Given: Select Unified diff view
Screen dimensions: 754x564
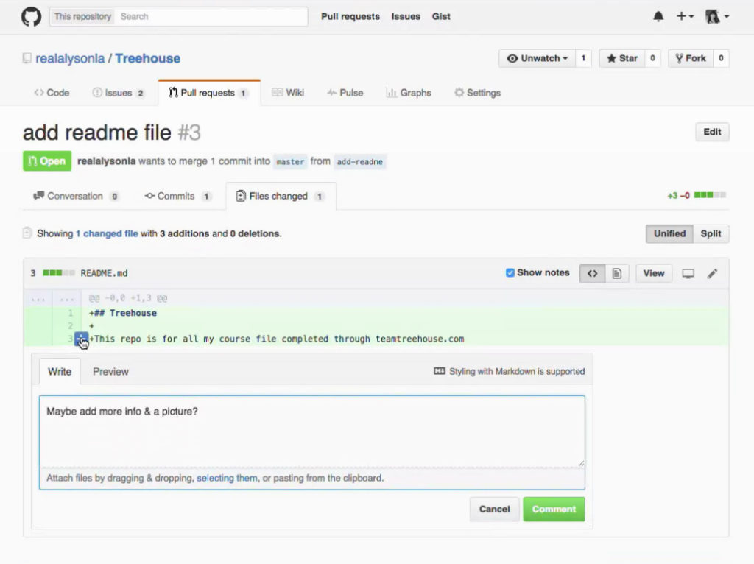Looking at the screenshot, I should coord(669,233).
